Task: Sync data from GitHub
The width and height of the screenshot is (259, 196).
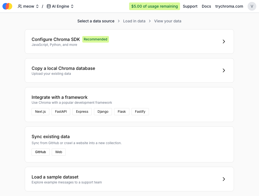Action: 41,152
